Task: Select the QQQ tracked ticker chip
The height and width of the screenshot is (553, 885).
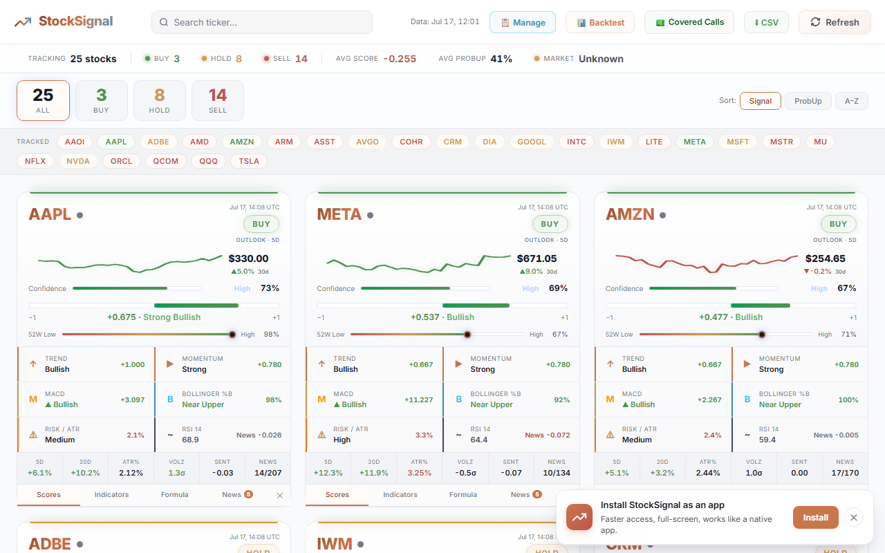Action: click(208, 161)
